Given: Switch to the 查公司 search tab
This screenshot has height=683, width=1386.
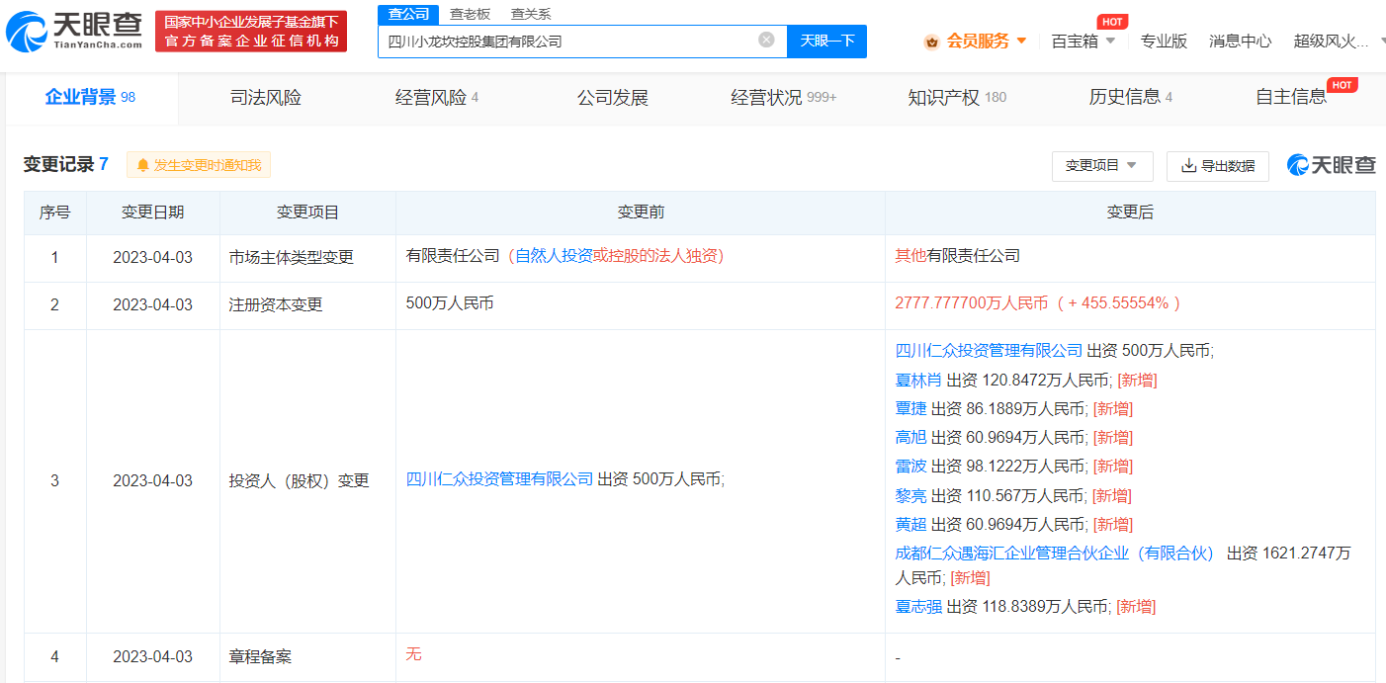Looking at the screenshot, I should (x=408, y=14).
